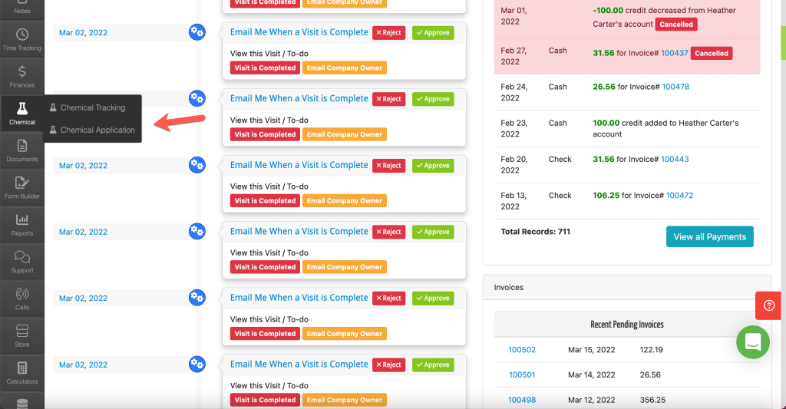Click the Invoices panel heading

[x=508, y=287]
